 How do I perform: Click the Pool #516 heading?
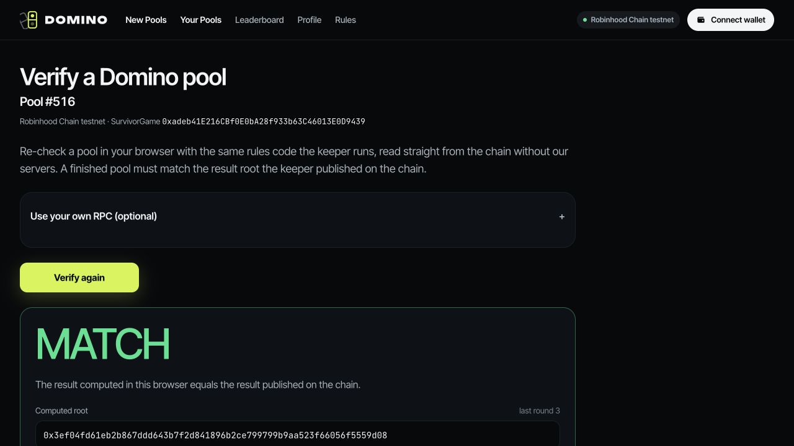(x=47, y=102)
